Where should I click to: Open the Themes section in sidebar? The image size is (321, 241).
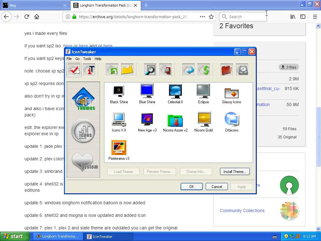(x=83, y=99)
